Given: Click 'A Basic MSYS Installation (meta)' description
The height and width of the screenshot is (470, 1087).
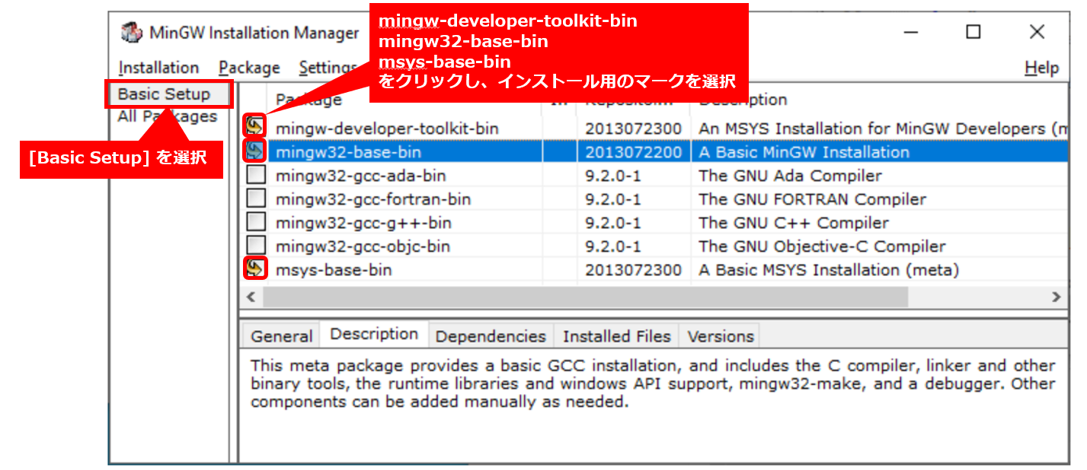Looking at the screenshot, I should [829, 270].
